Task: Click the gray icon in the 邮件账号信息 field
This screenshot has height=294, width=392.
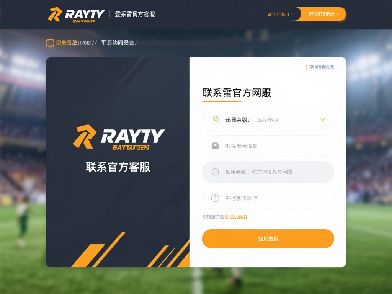Action: click(x=215, y=145)
